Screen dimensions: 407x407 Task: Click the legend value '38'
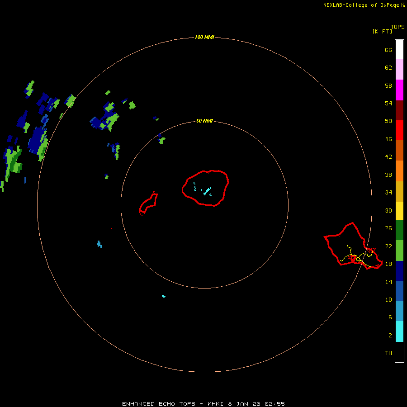[388, 175]
